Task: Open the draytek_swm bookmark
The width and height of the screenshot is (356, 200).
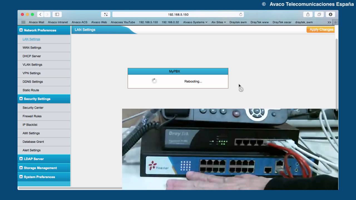Action: [304, 22]
